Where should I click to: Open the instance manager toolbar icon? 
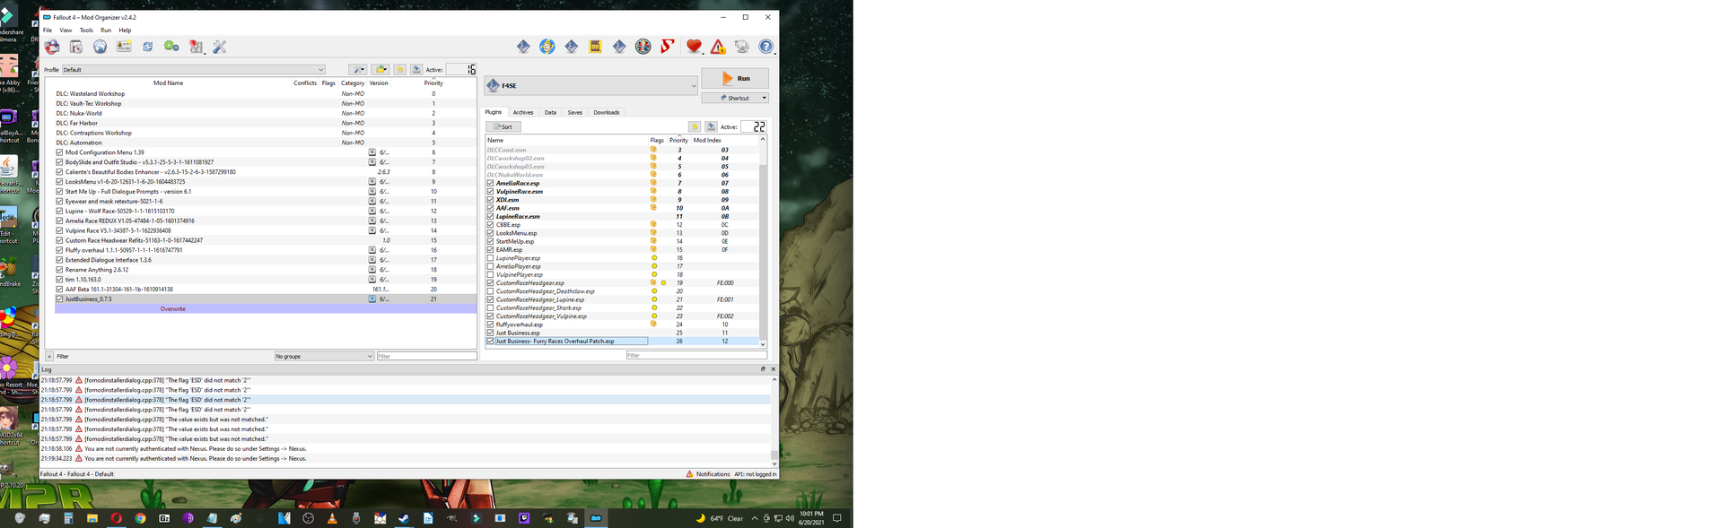point(52,47)
